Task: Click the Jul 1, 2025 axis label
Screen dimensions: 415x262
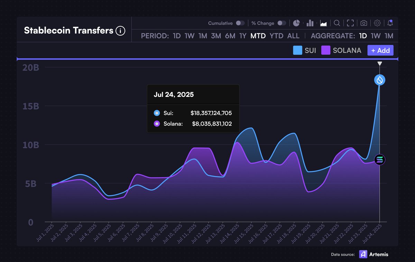Action: [x=45, y=232]
